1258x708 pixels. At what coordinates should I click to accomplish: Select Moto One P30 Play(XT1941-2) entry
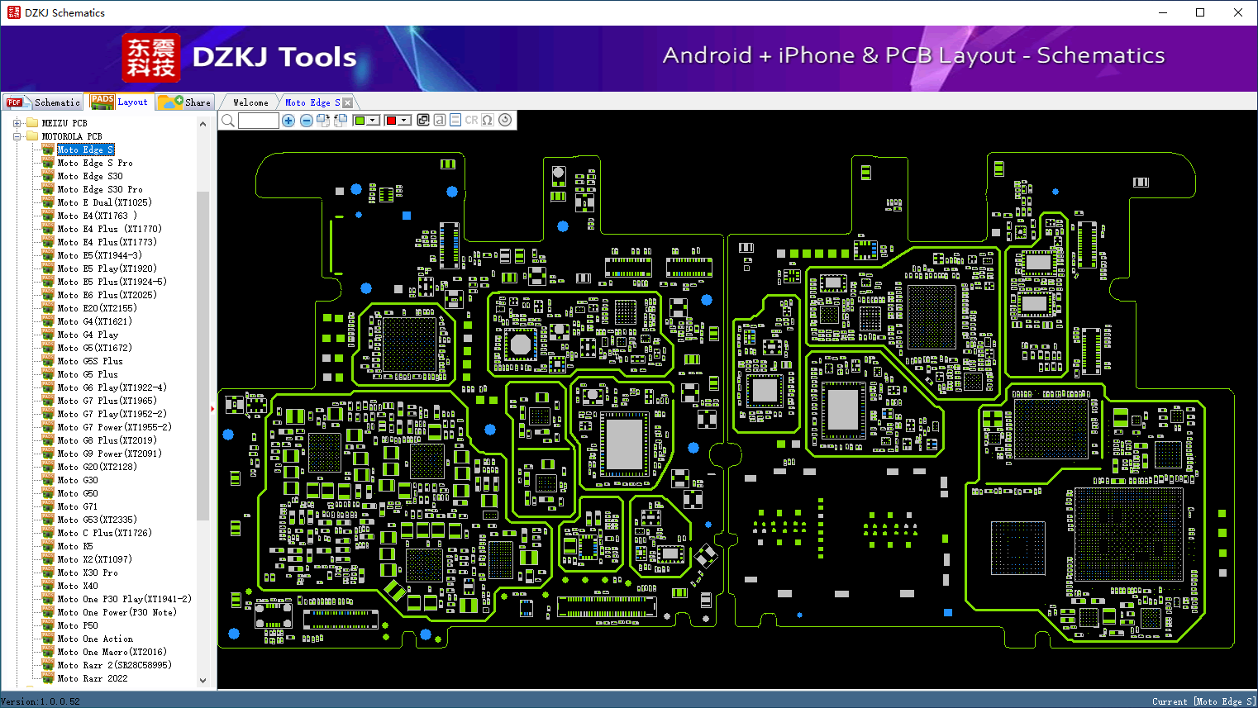125,599
